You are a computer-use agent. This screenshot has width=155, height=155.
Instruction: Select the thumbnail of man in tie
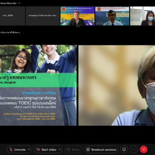[x=112, y=16]
